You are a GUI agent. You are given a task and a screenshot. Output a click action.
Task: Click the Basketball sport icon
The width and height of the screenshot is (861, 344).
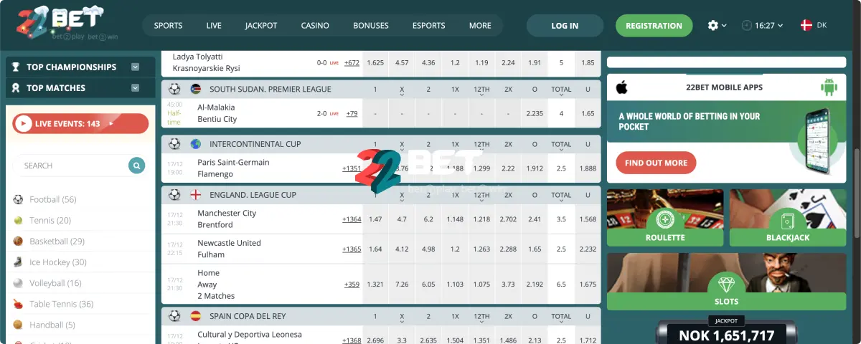18,242
